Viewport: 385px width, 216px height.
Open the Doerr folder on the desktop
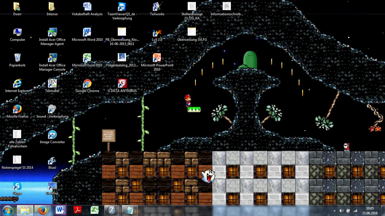[17, 7]
